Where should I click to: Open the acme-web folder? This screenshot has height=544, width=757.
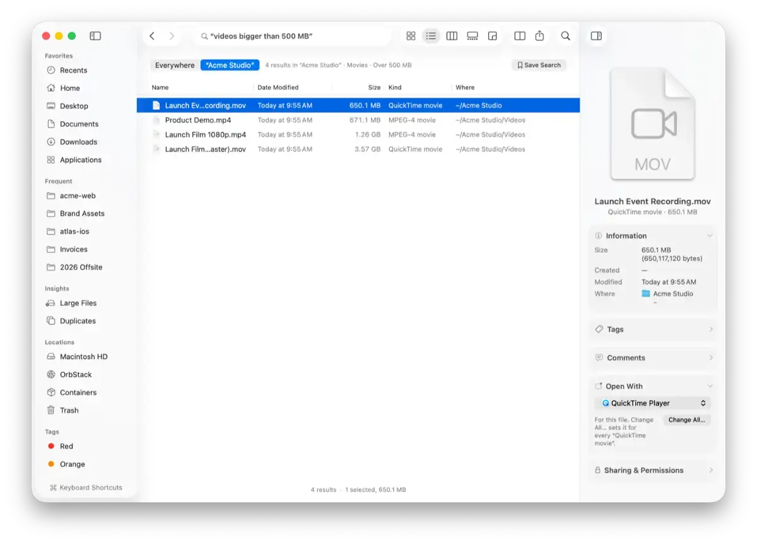coord(73,196)
